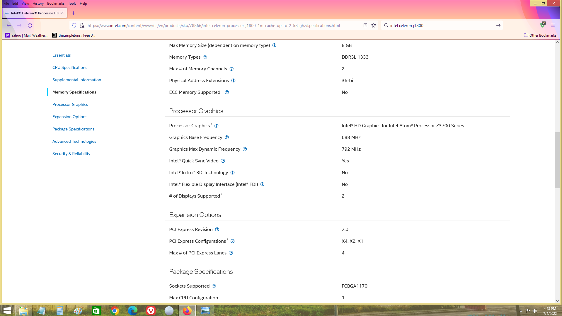Click help icon for Graphics Max Dynamic Frequency
This screenshot has width=562, height=316.
[x=245, y=149]
